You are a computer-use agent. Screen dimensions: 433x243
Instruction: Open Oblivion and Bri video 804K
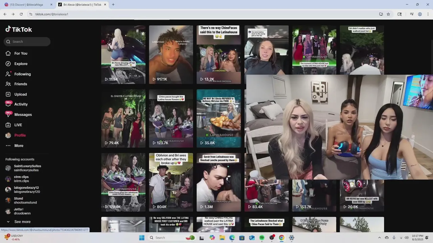[171, 182]
